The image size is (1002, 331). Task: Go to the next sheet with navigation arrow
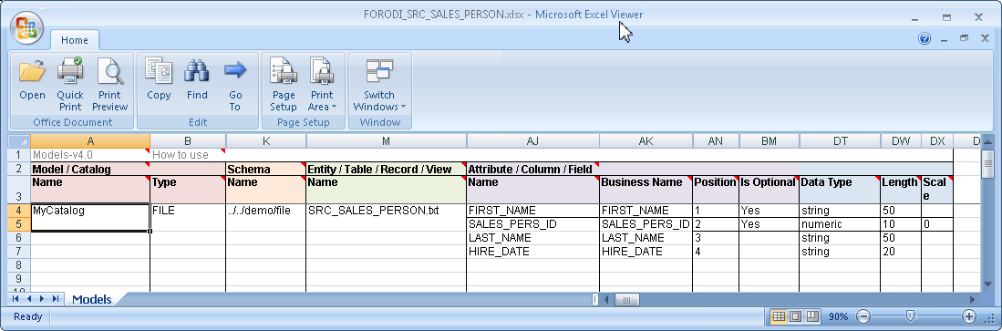[x=42, y=298]
